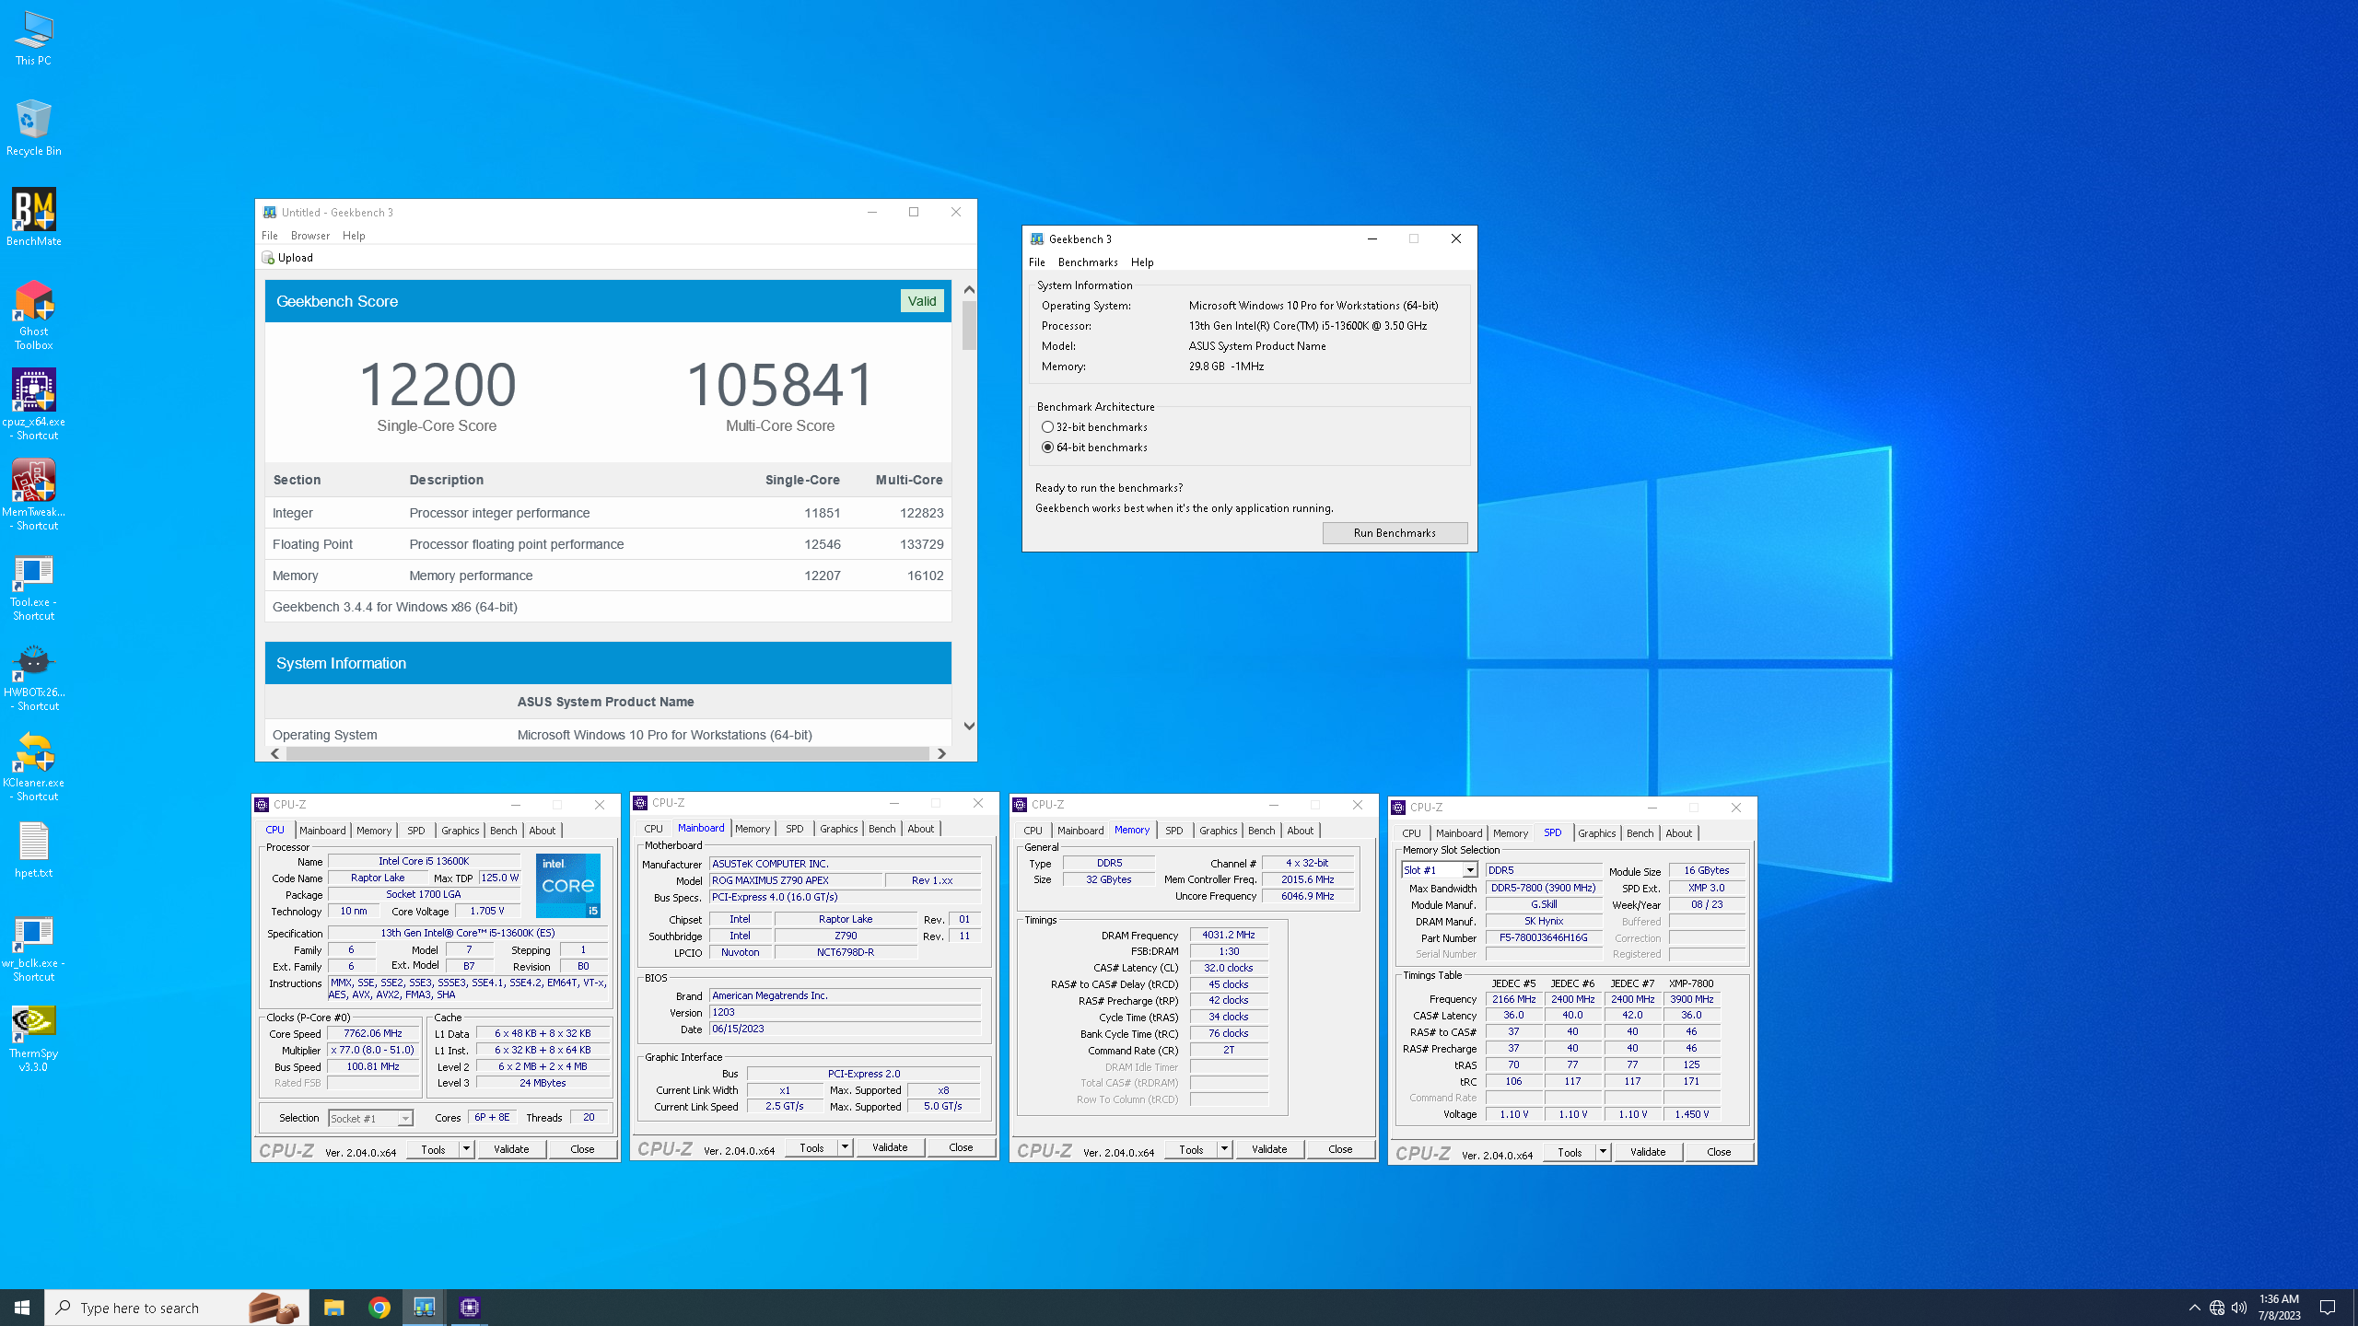Screen dimensions: 2358x1326
Task: Click Validate in CPU-Z SPD window
Action: click(x=1648, y=1152)
